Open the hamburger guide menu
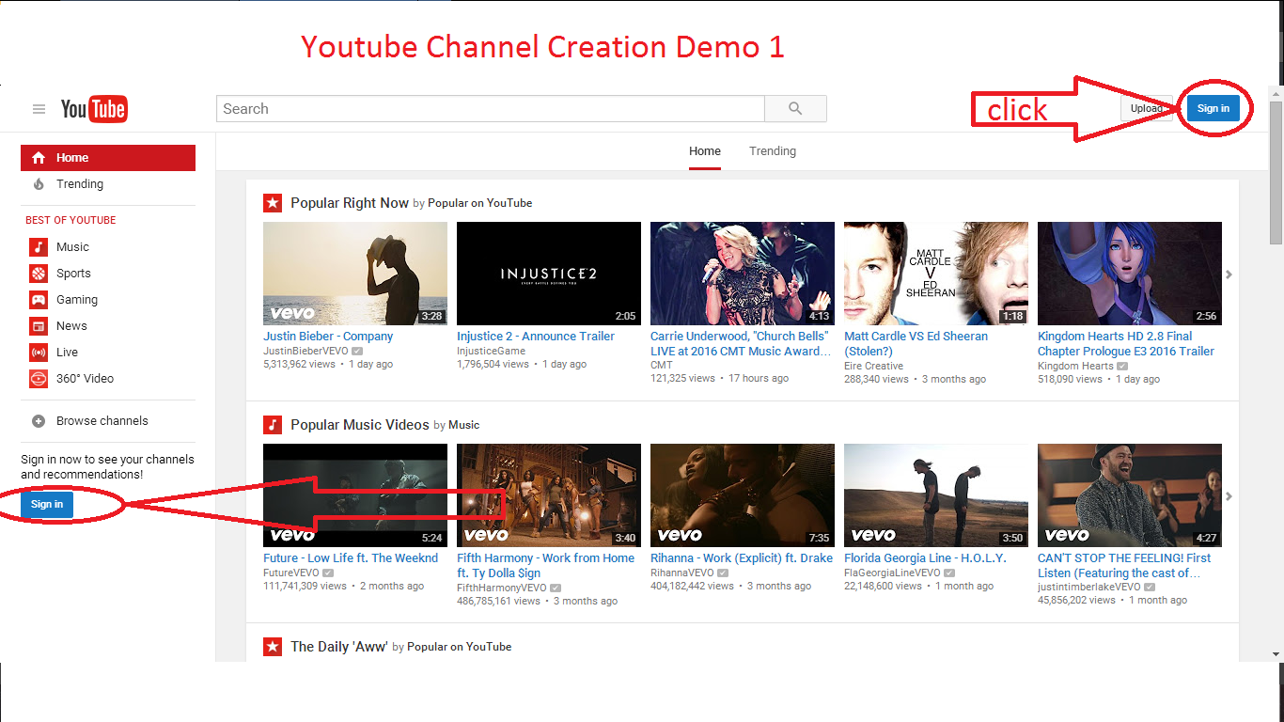Viewport: 1284px width, 722px height. pos(39,109)
